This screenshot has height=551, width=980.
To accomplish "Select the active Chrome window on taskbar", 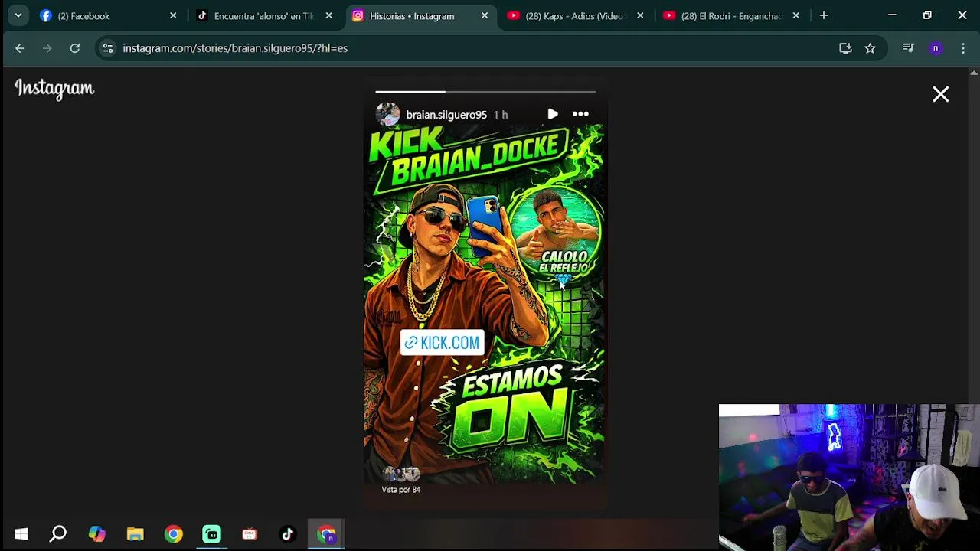I will coord(327,534).
